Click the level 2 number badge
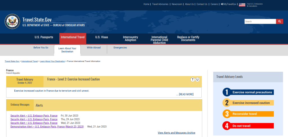288x137 pixels. pyautogui.click(x=227, y=103)
